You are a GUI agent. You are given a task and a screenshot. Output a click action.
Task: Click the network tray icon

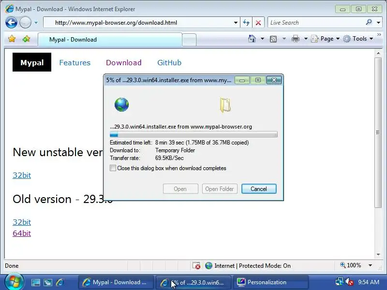coord(340,282)
